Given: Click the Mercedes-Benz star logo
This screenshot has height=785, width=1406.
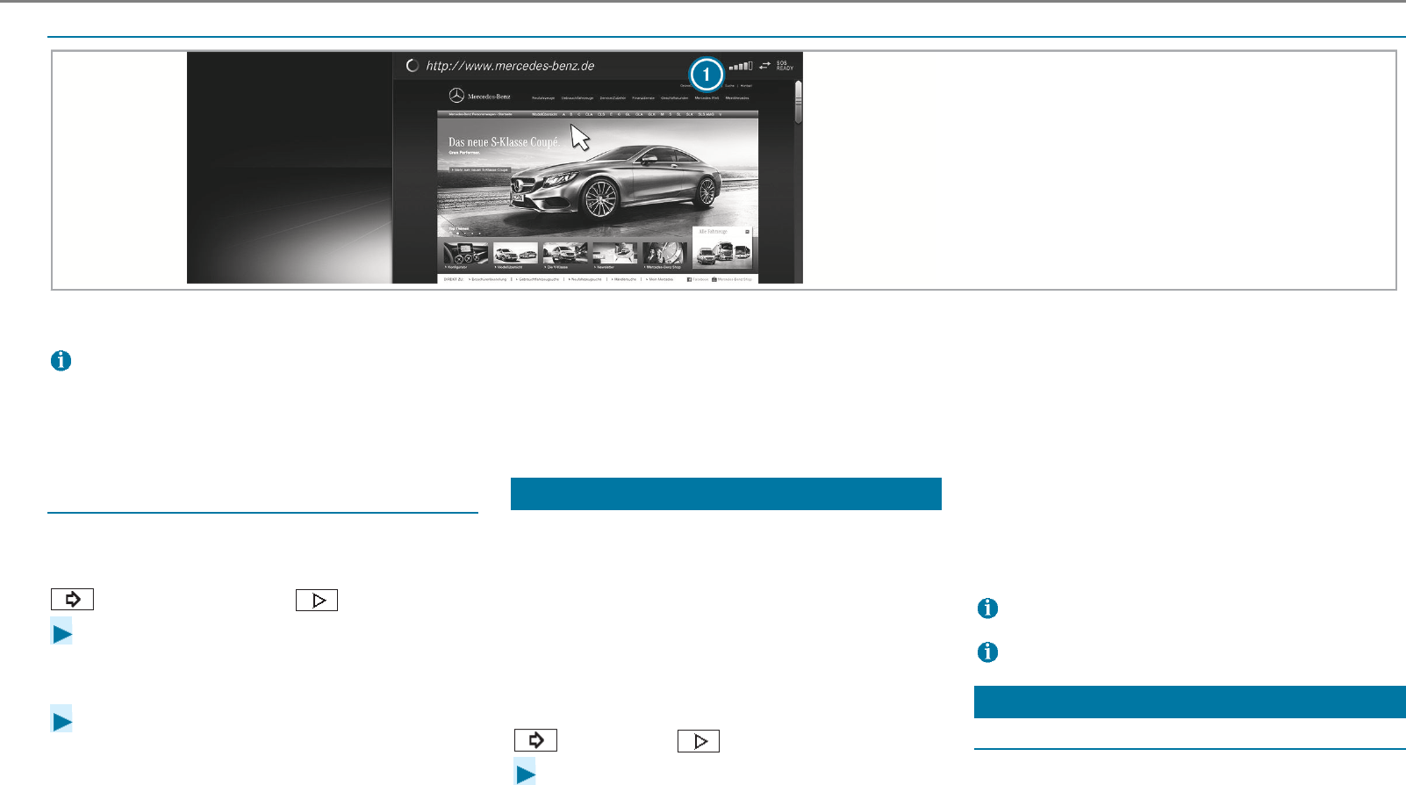Looking at the screenshot, I should click(x=456, y=96).
